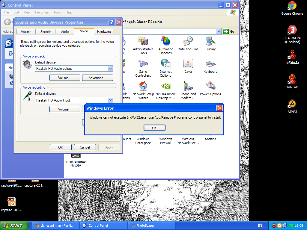Click the Voice tab label

(84, 31)
